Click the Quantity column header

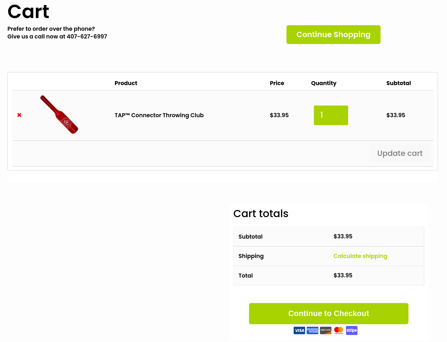[x=324, y=83]
